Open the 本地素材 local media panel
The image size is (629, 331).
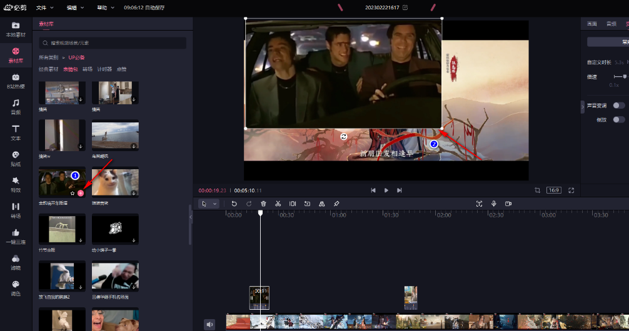tap(16, 29)
